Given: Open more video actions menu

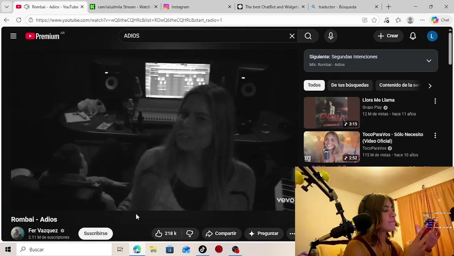Looking at the screenshot, I should (x=292, y=234).
